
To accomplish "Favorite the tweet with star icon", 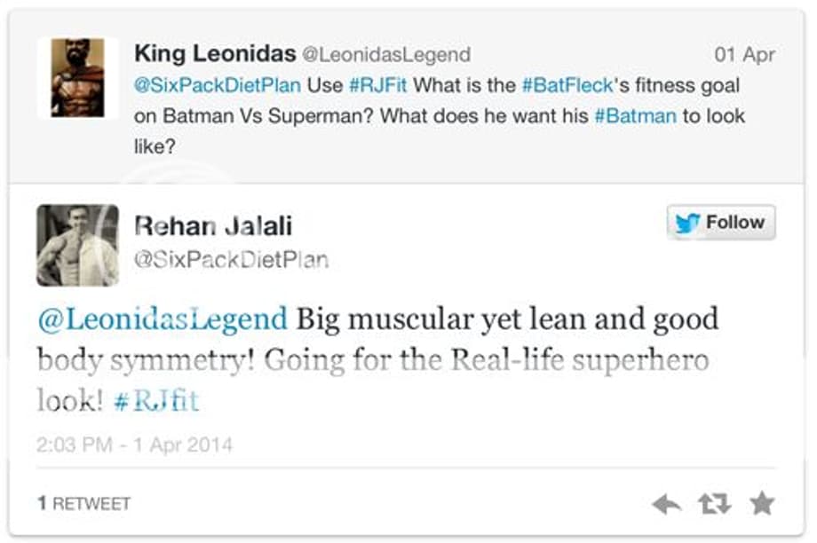I will (761, 504).
